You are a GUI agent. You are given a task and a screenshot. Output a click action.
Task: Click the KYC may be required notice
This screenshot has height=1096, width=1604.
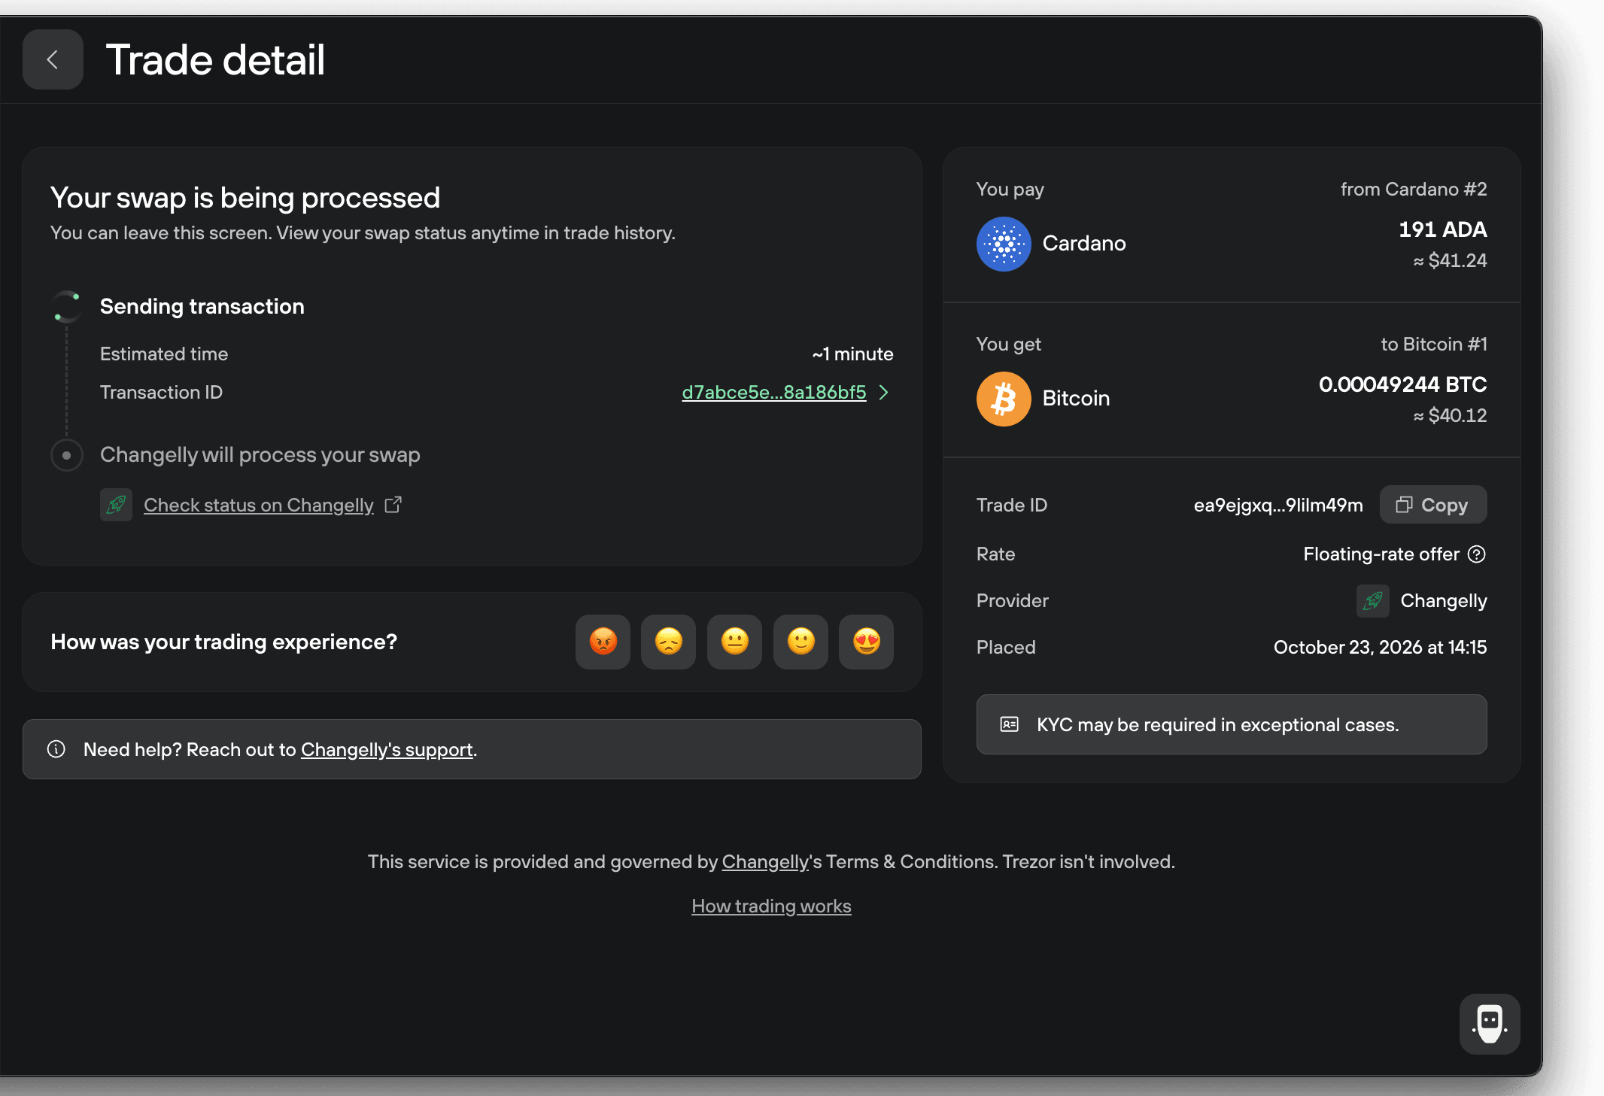click(1232, 724)
